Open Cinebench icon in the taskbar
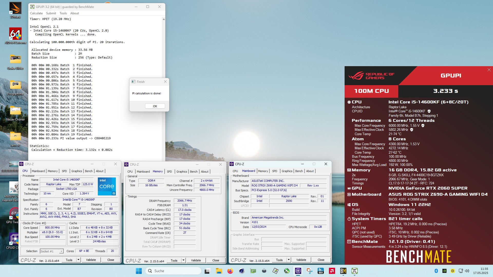 pyautogui.click(x=241, y=271)
